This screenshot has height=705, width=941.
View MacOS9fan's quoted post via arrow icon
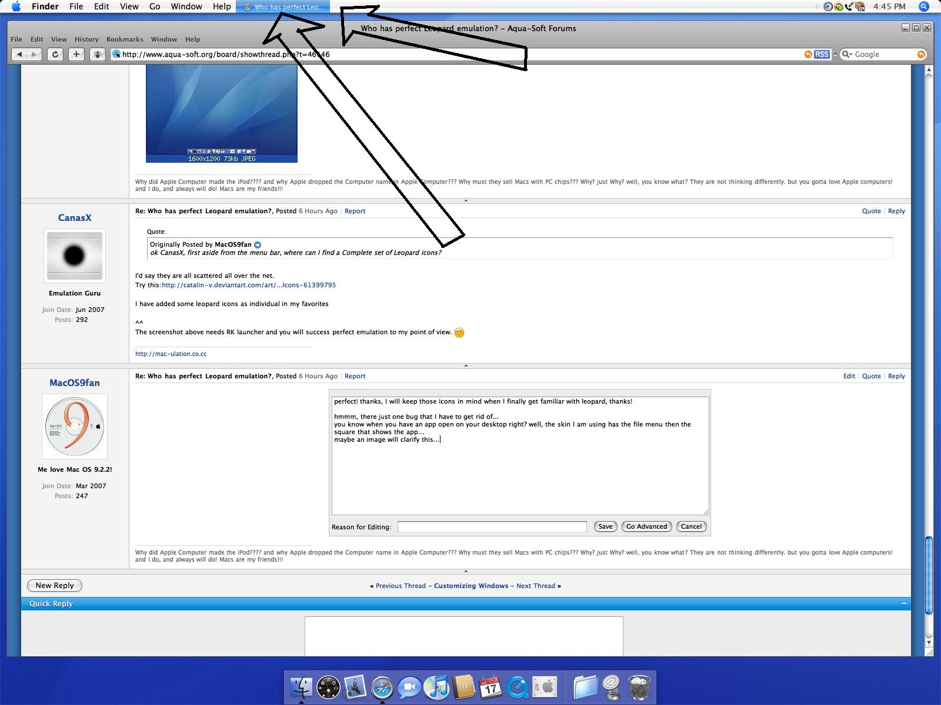[258, 244]
